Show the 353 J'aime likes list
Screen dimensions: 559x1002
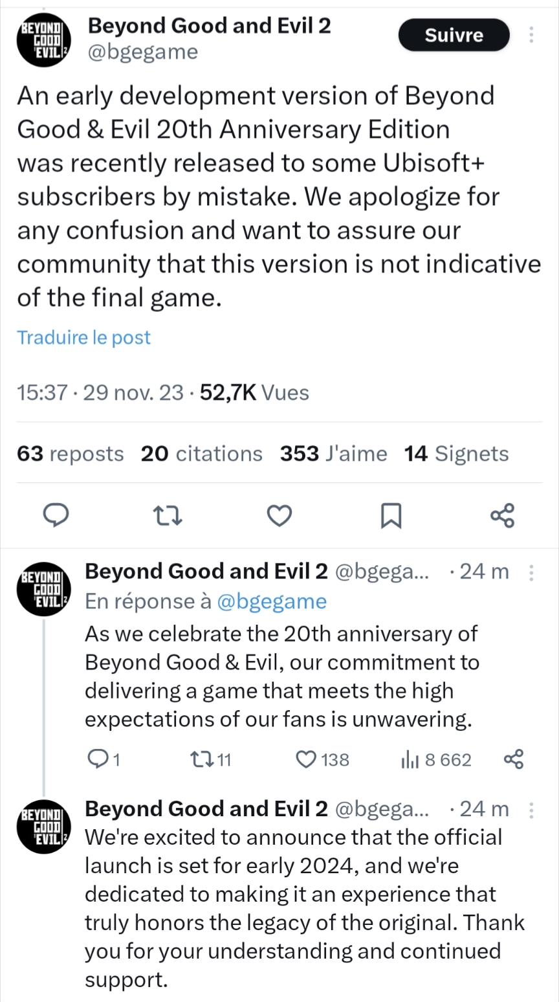[x=333, y=454]
